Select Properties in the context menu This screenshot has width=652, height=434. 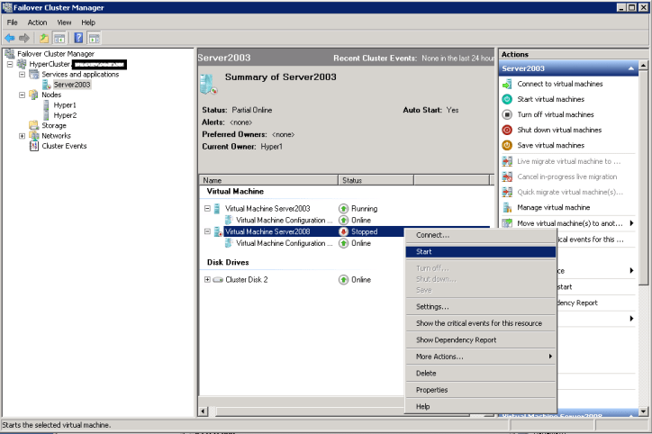click(x=431, y=390)
